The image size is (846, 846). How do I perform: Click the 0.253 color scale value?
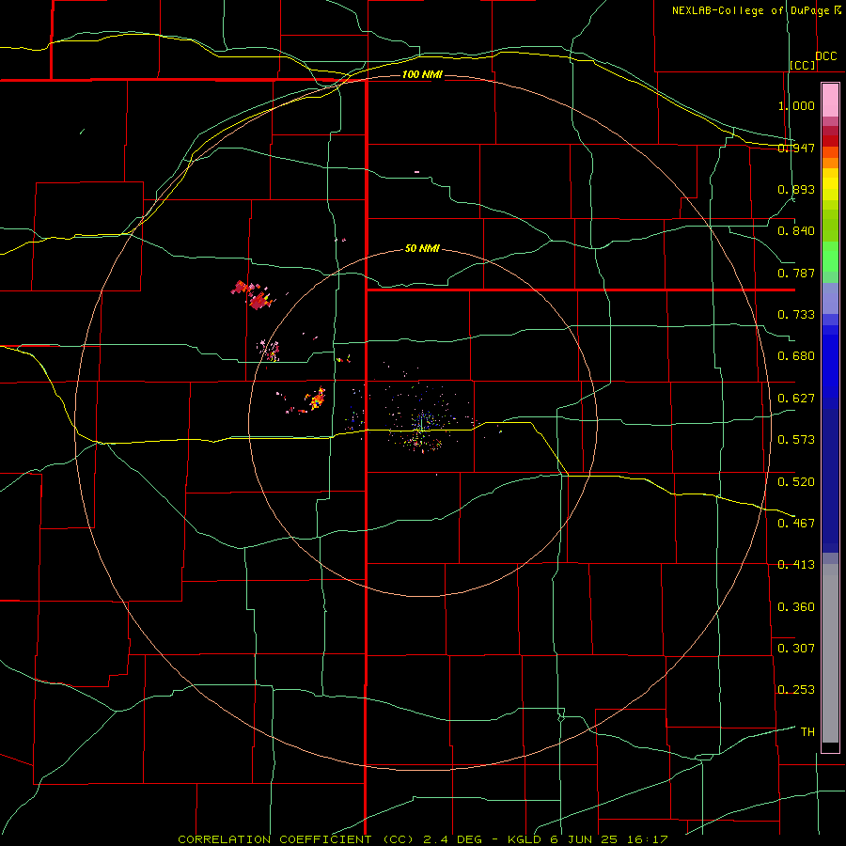pos(796,690)
